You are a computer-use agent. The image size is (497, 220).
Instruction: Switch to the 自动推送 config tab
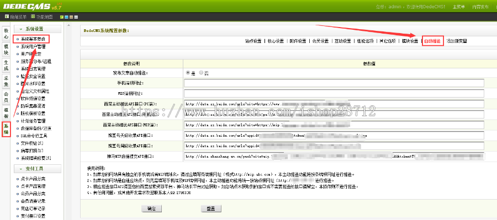432,41
